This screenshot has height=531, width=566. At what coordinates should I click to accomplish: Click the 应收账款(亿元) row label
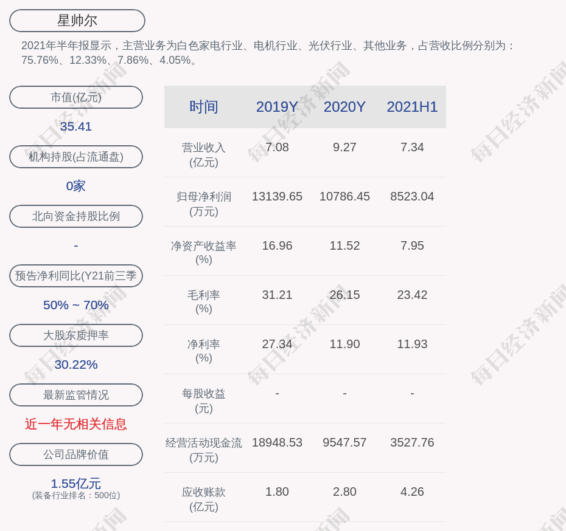coord(204,499)
